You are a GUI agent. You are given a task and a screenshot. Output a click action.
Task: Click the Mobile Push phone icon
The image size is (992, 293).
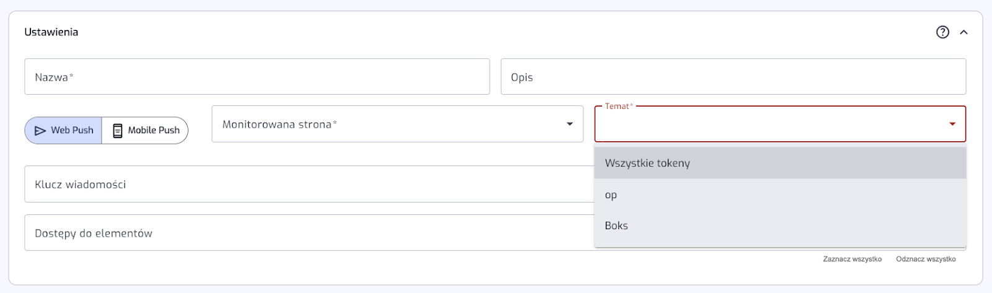[x=117, y=131]
